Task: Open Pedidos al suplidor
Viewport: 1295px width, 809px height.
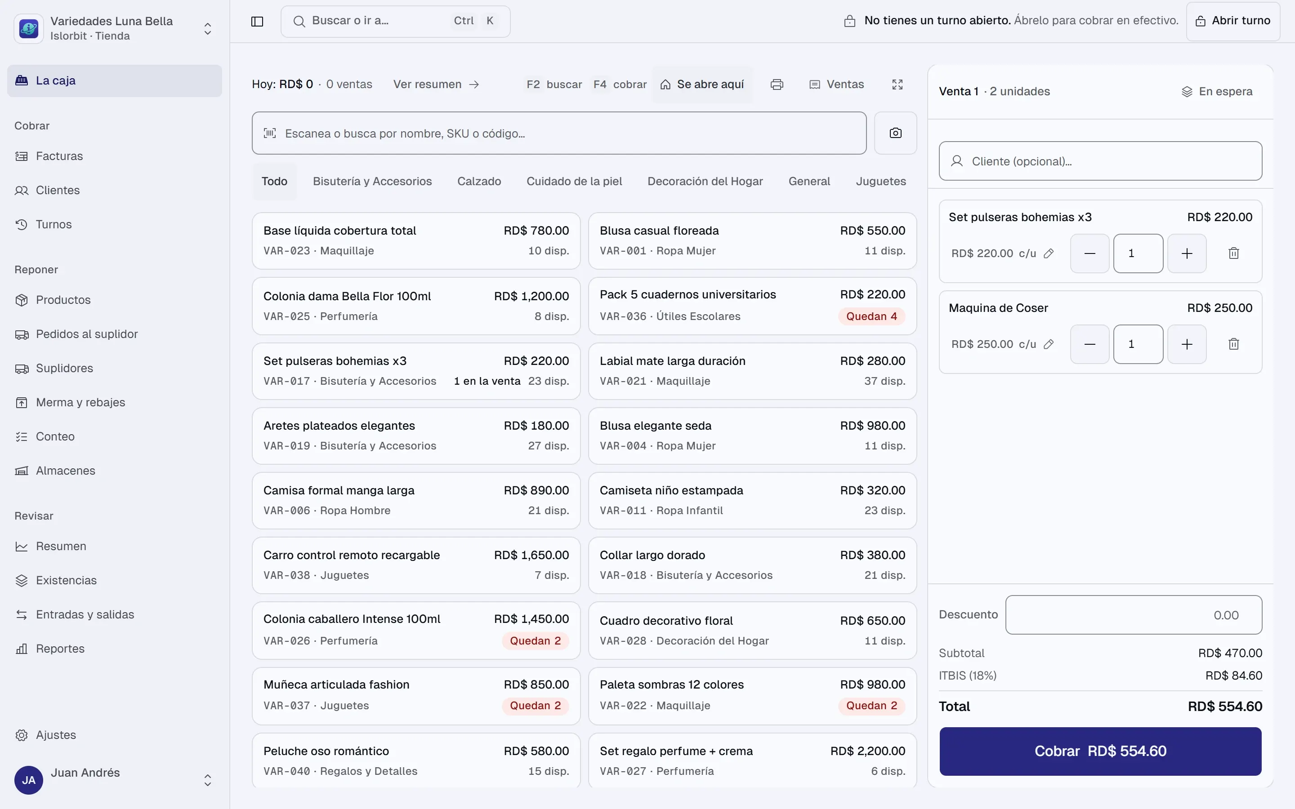Action: pyautogui.click(x=115, y=334)
